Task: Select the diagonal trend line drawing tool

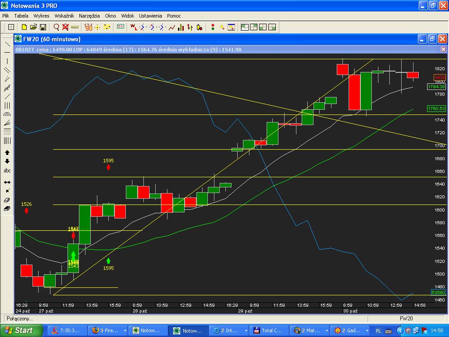Action: [7, 44]
